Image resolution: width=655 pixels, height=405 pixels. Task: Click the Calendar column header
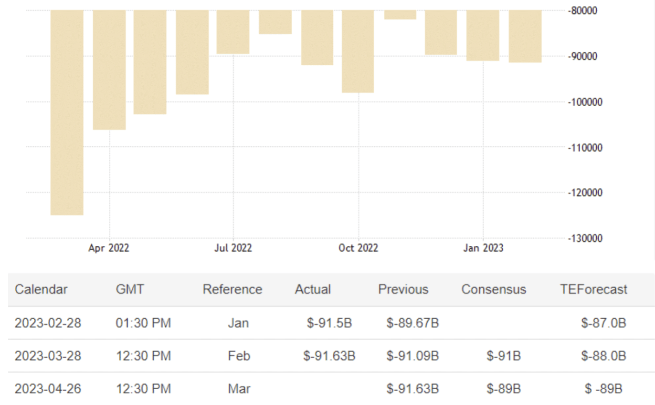(x=41, y=289)
